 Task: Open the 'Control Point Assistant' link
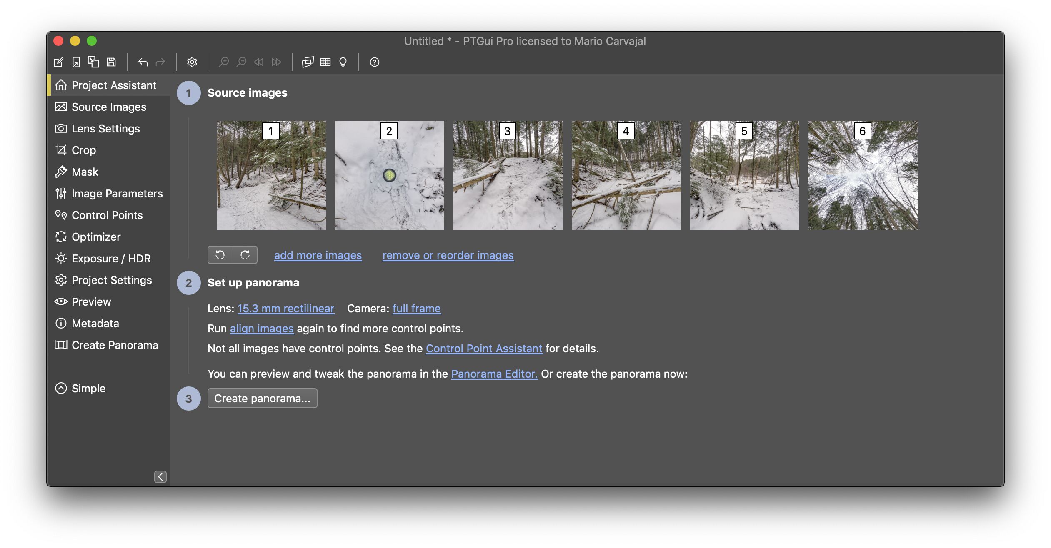tap(484, 348)
